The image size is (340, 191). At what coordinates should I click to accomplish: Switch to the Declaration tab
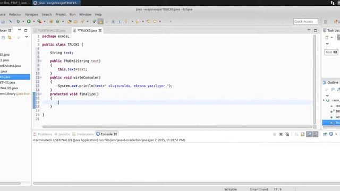[83, 134]
